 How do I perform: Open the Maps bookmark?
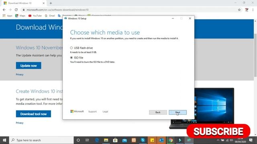tap(20, 16)
